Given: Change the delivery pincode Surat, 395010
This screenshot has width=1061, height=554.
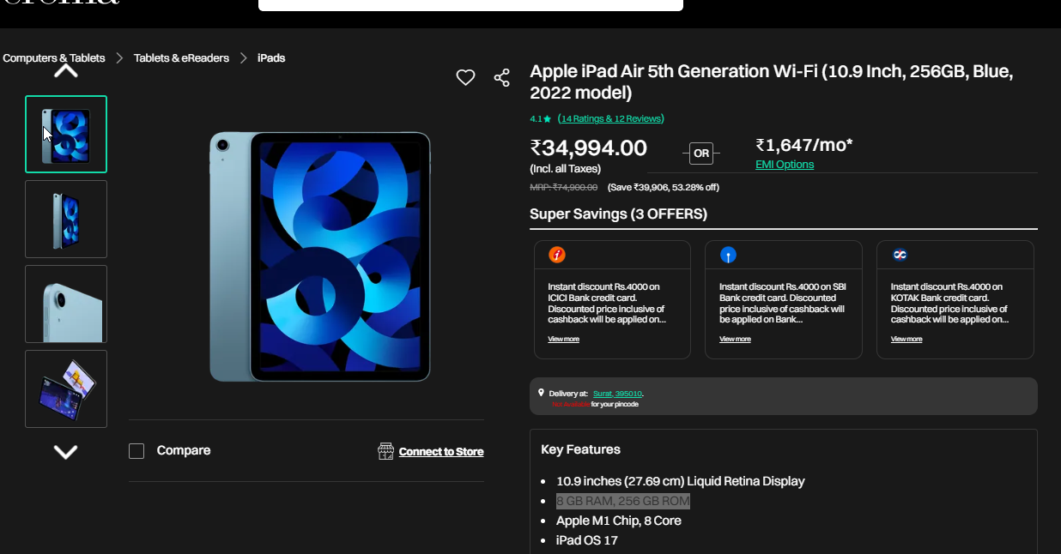Looking at the screenshot, I should tap(618, 394).
